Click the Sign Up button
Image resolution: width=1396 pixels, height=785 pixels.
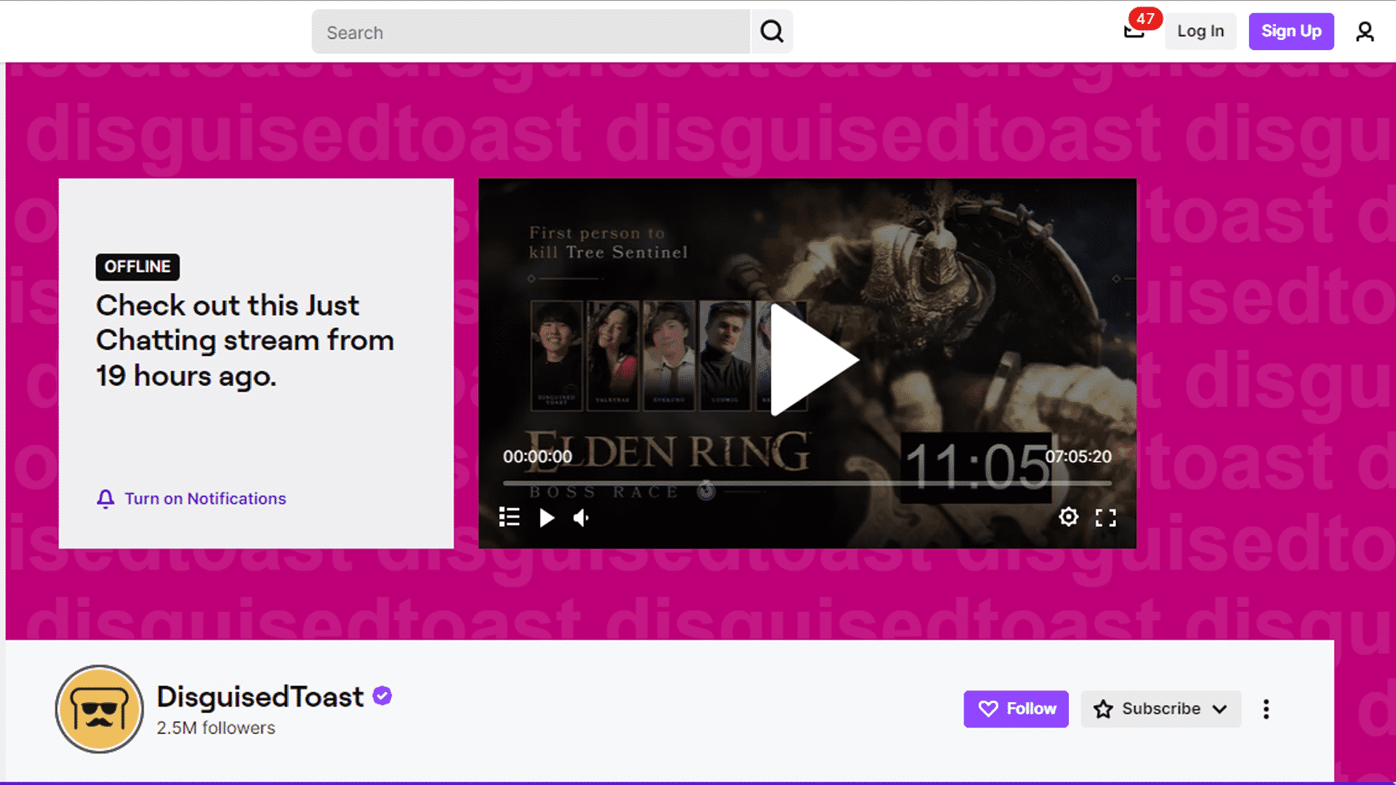coord(1291,31)
